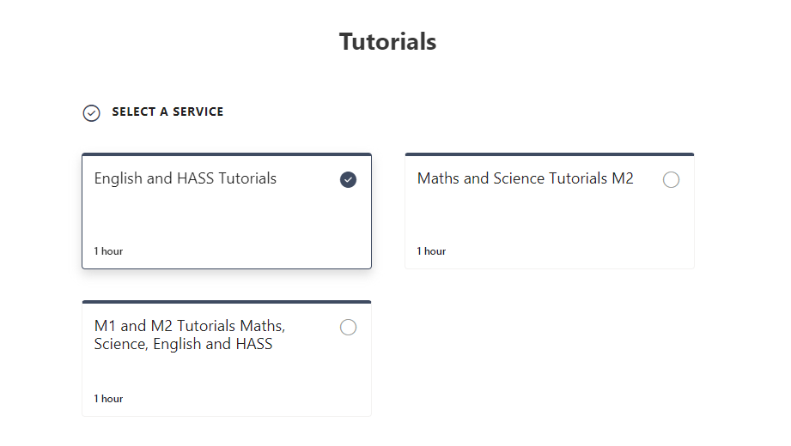Click the dark top bar of English and HASS card

[226, 155]
